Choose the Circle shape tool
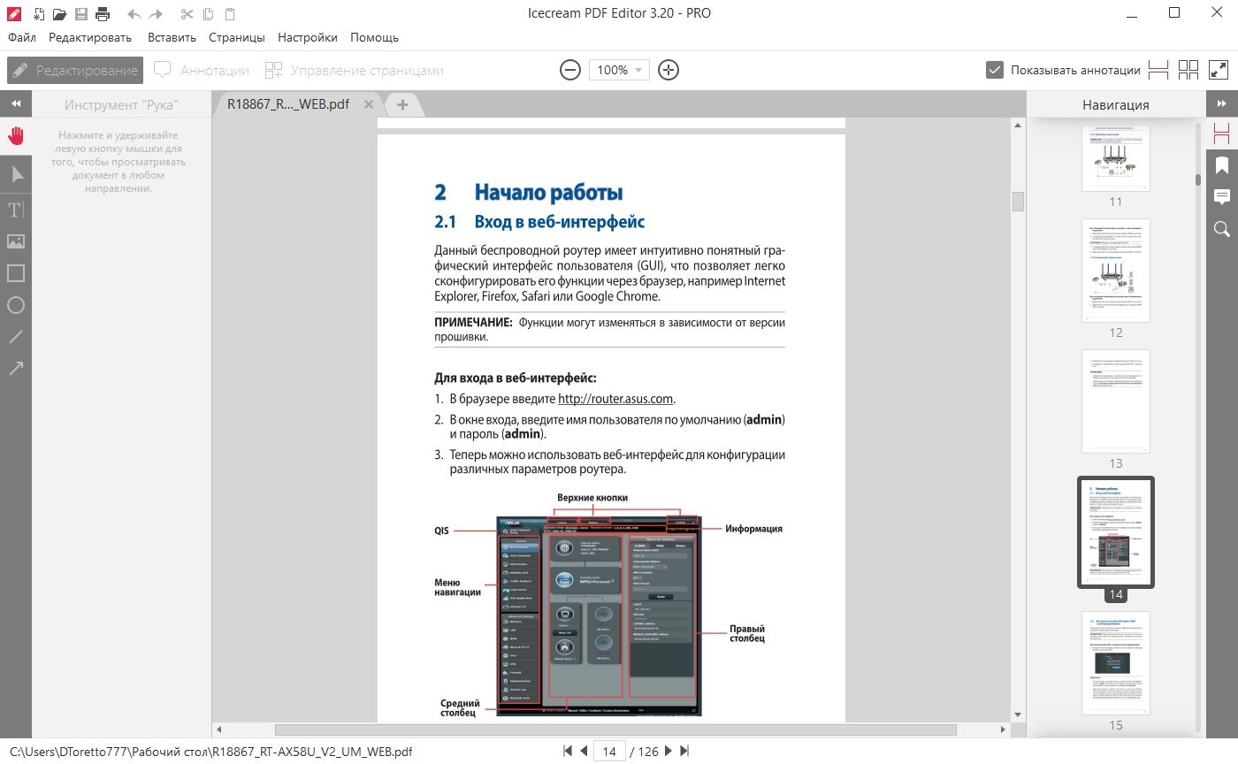Viewport: 1238px width, 764px height. [16, 305]
